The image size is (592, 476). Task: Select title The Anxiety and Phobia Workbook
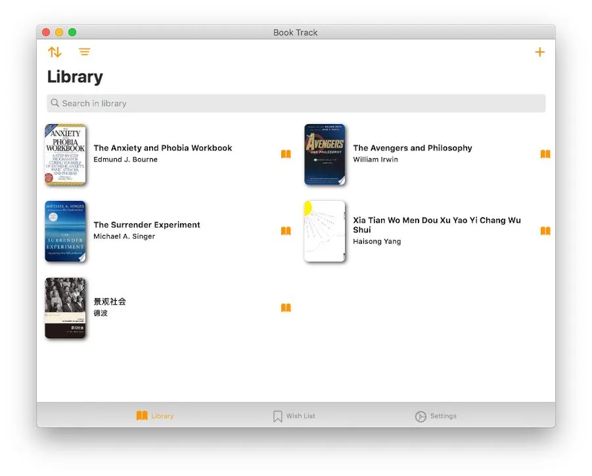coord(163,148)
